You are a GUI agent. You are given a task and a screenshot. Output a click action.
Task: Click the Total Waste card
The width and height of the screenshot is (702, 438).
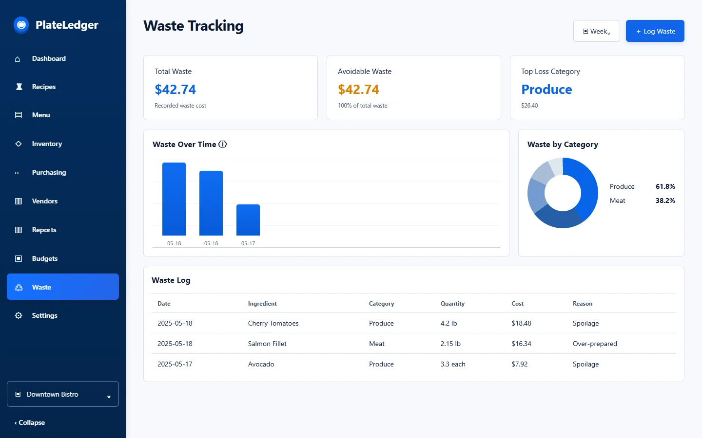click(231, 88)
